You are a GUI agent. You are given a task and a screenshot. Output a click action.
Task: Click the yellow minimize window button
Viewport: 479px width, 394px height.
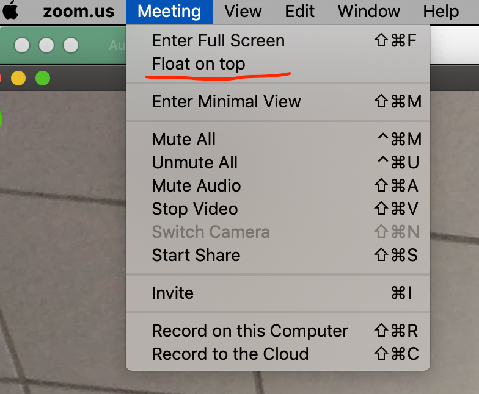18,78
